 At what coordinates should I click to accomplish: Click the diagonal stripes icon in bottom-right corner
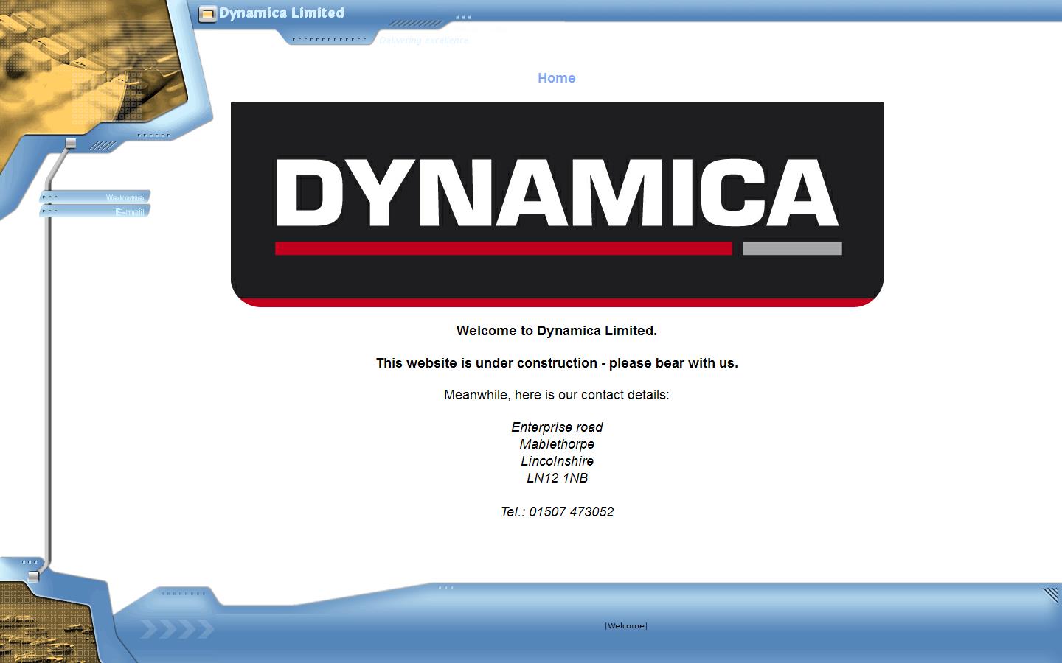click(1049, 592)
